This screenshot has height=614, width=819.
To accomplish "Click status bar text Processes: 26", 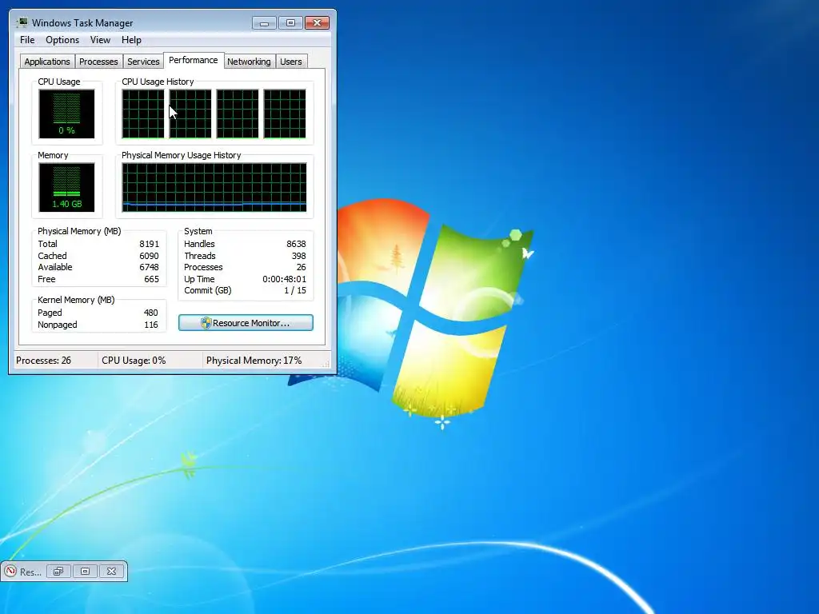I will (43, 361).
